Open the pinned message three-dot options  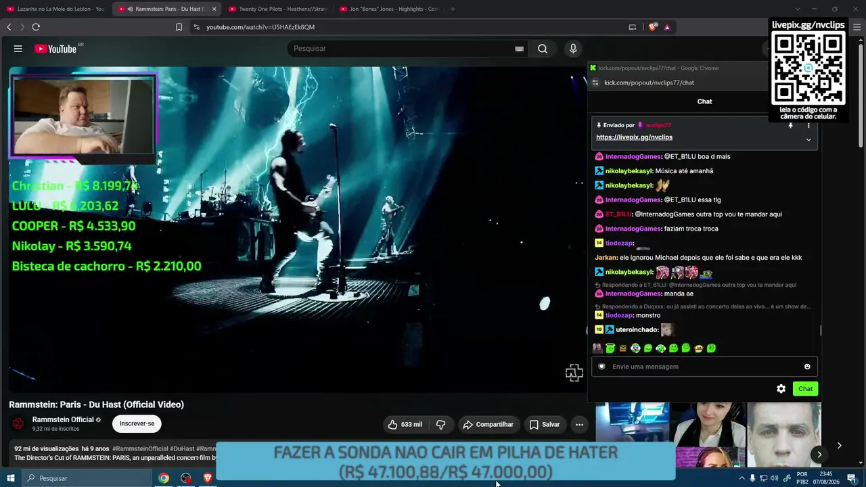(808, 125)
